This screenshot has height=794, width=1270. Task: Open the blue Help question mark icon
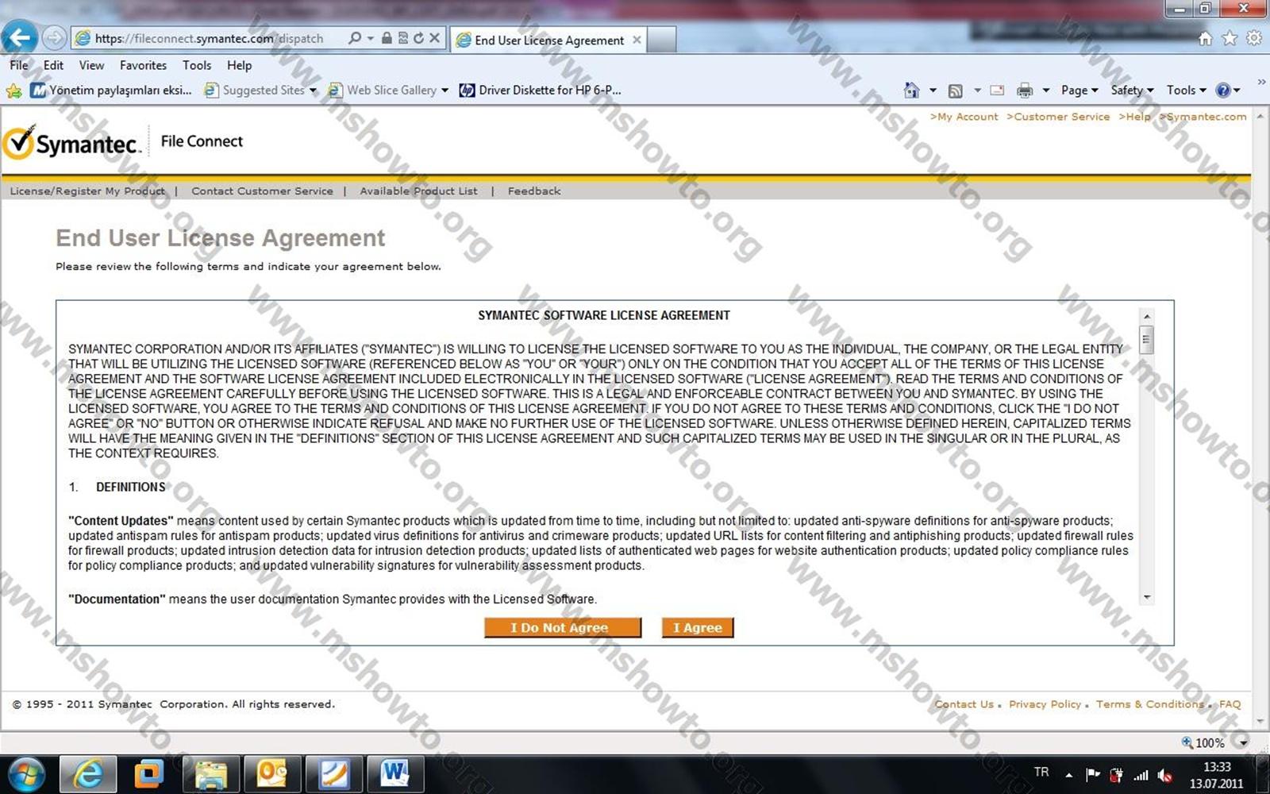tap(1223, 90)
